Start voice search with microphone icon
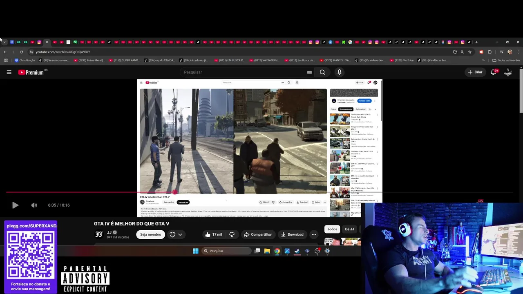523x294 pixels. tap(339, 72)
